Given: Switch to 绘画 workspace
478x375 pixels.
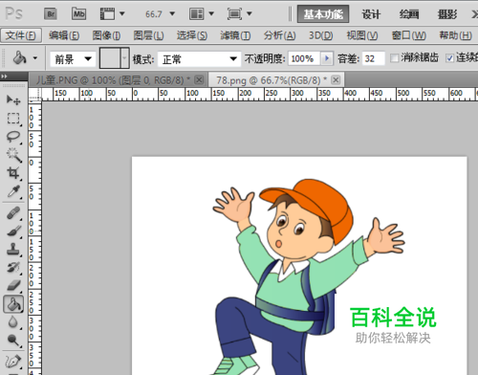Looking at the screenshot, I should (x=409, y=14).
